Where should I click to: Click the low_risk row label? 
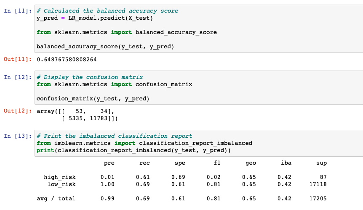coord(61,184)
